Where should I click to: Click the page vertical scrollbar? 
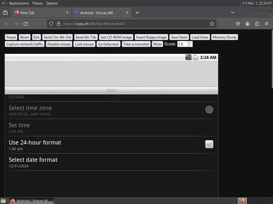pyautogui.click(x=272, y=59)
